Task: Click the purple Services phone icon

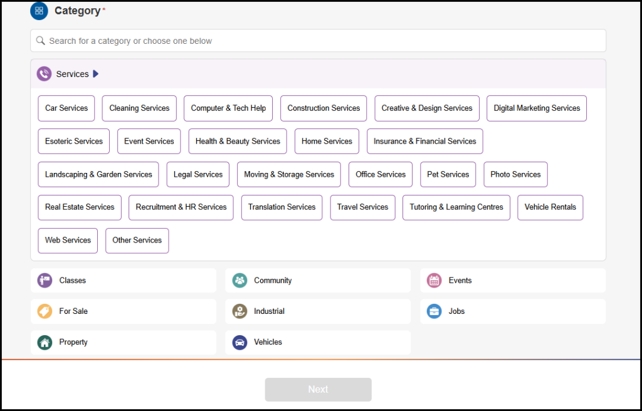Action: pos(43,73)
